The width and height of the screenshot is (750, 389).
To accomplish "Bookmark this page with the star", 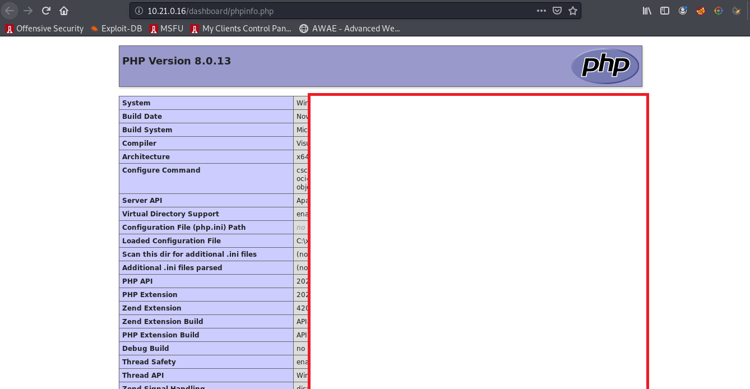I will [572, 11].
